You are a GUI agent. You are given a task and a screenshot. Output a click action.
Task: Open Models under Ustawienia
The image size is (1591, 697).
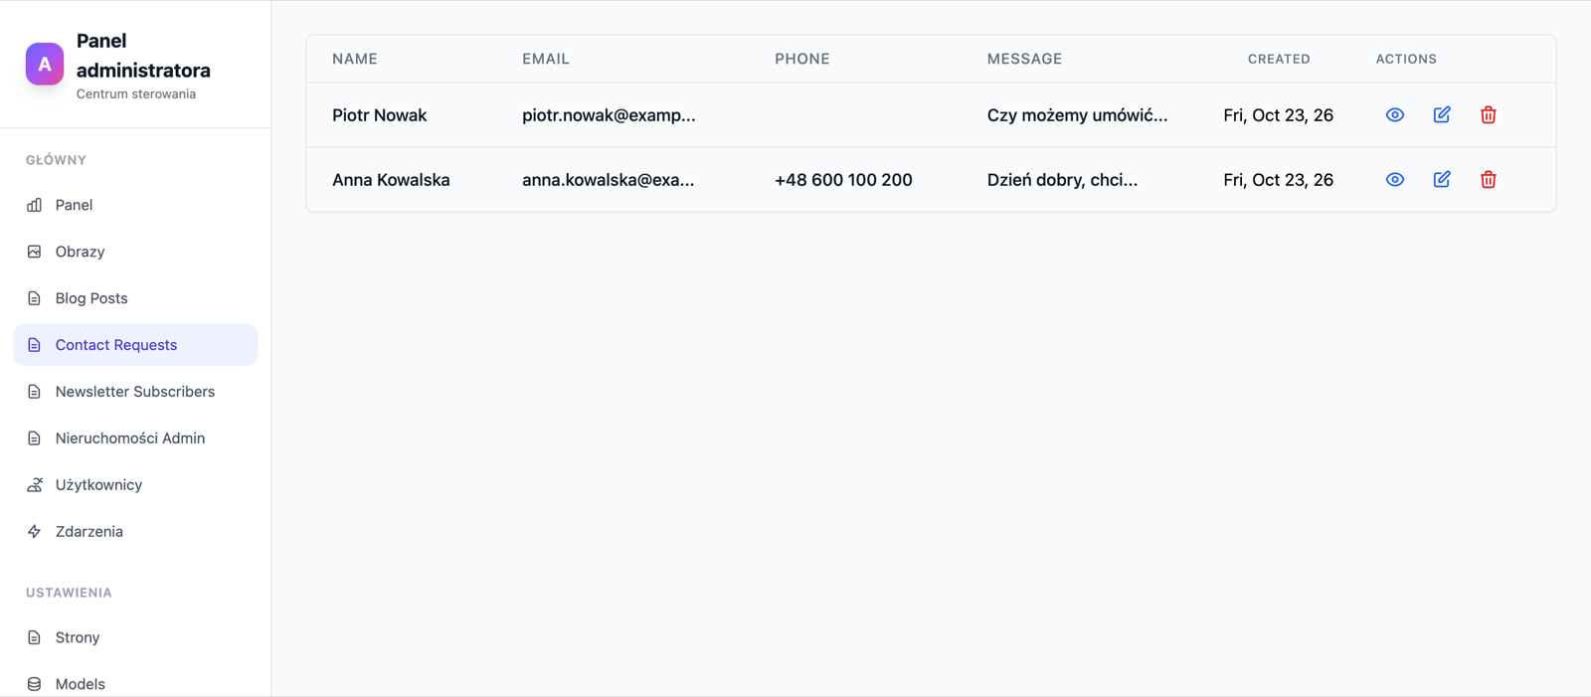(135, 684)
